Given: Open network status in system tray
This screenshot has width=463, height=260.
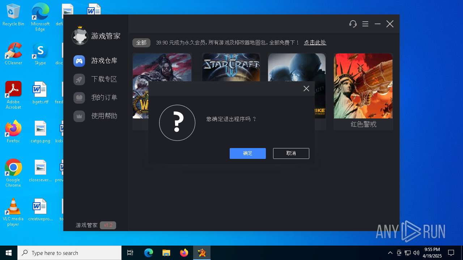Looking at the screenshot, I should (x=408, y=253).
